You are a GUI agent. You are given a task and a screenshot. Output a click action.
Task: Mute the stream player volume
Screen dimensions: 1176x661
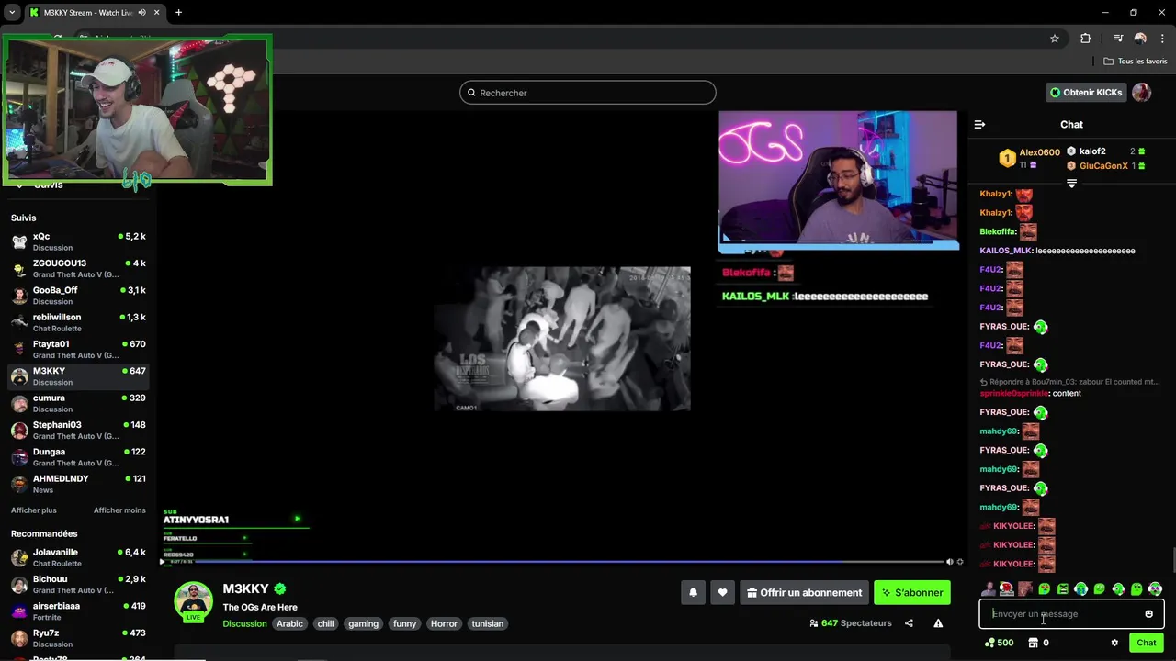[950, 562]
